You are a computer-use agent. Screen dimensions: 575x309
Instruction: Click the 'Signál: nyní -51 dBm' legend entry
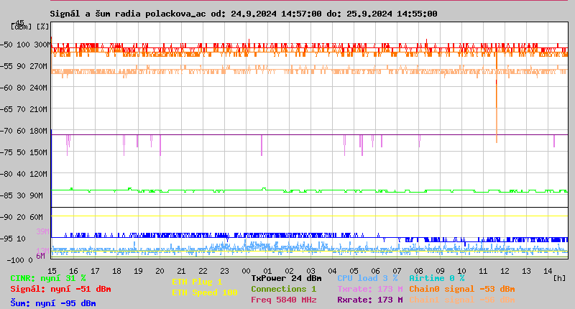coord(60,289)
